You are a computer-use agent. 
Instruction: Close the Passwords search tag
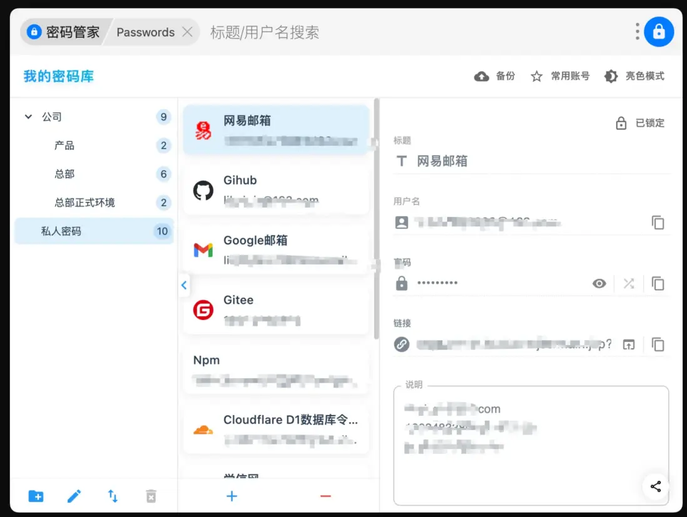coord(187,32)
